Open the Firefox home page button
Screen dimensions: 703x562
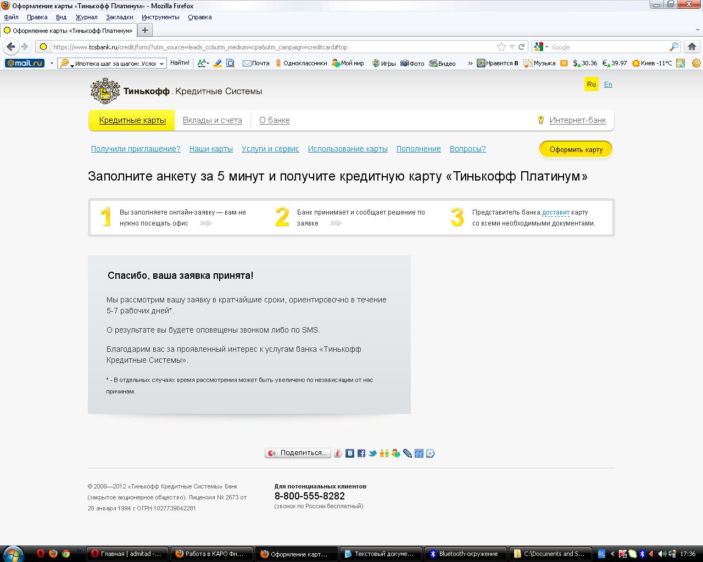point(692,47)
